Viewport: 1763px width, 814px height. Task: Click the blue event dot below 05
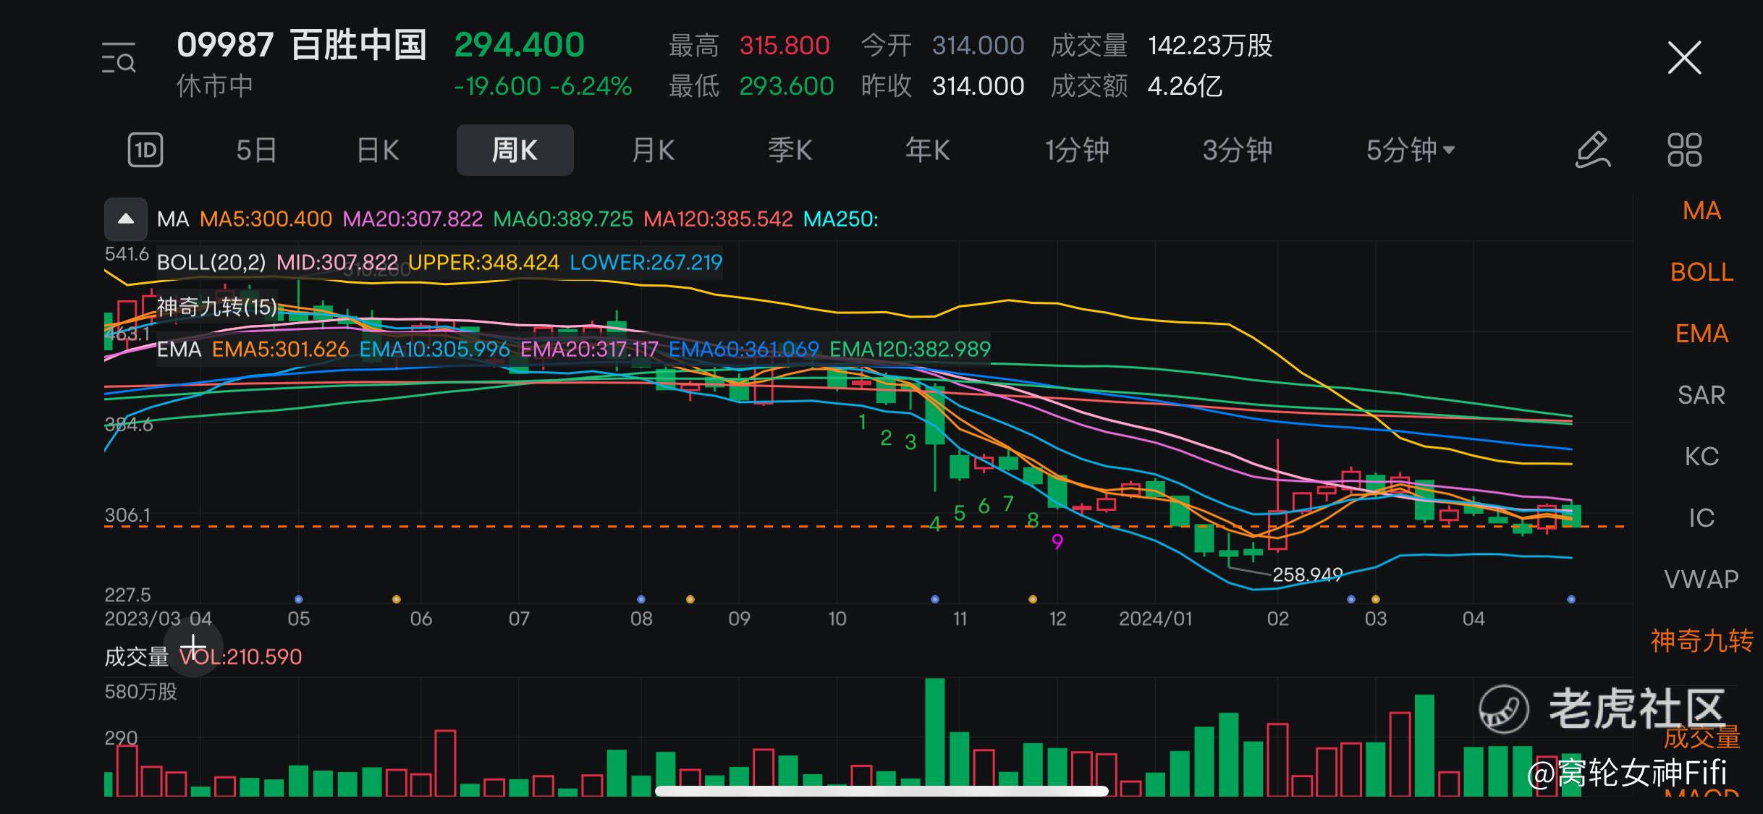pyautogui.click(x=298, y=599)
